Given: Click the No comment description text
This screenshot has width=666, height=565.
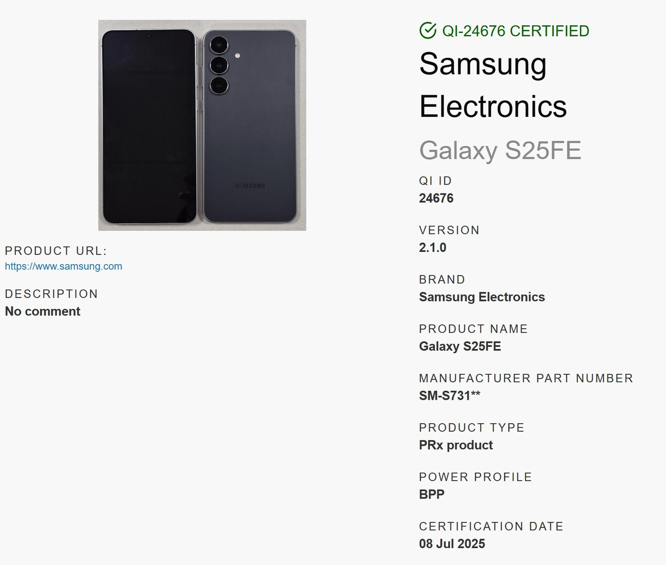Looking at the screenshot, I should [x=42, y=311].
